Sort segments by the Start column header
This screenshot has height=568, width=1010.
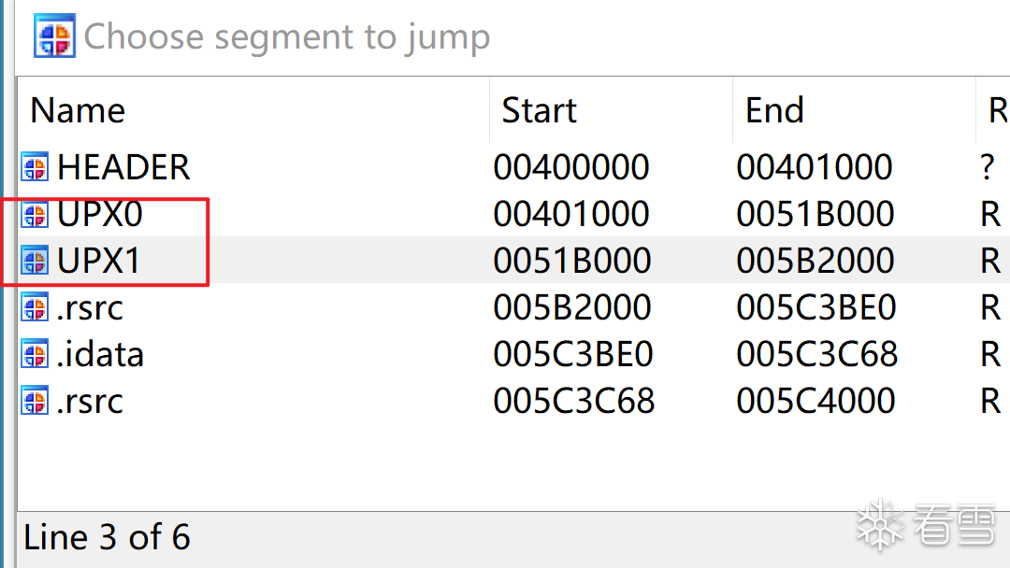point(540,110)
